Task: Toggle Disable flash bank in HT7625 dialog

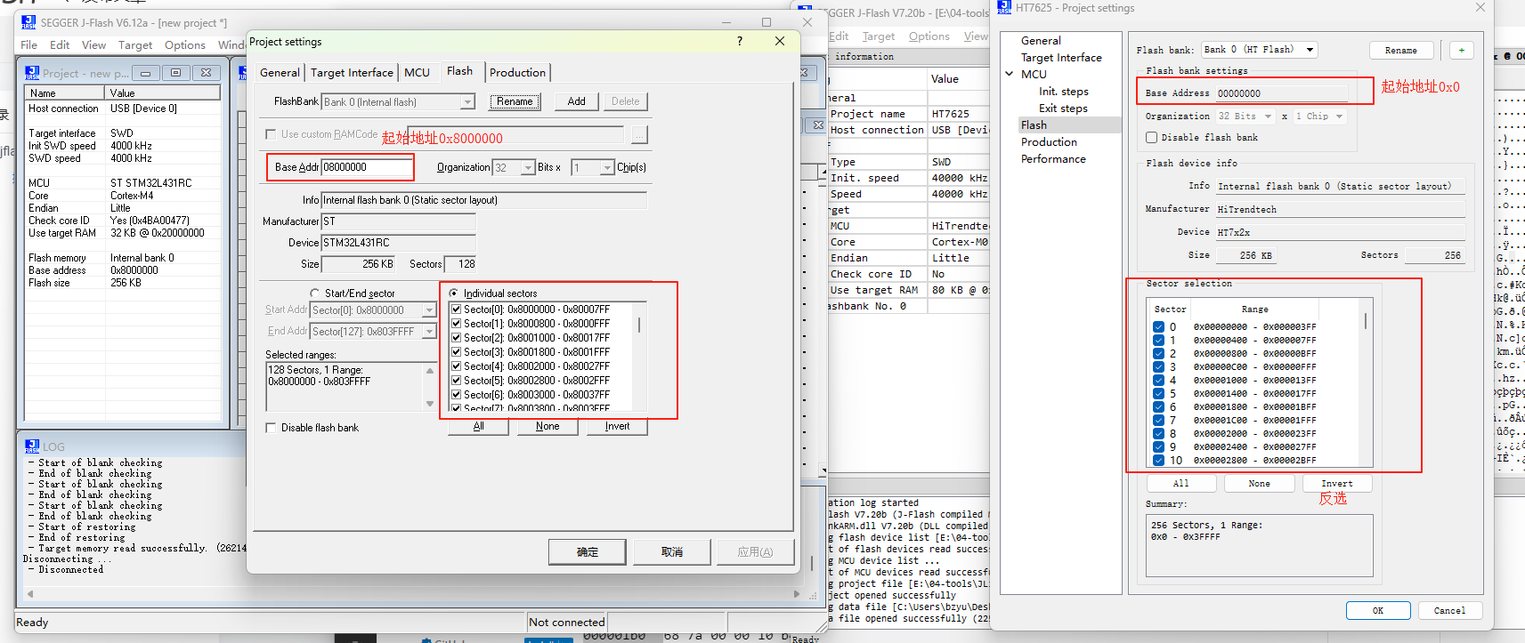Action: coord(1151,138)
